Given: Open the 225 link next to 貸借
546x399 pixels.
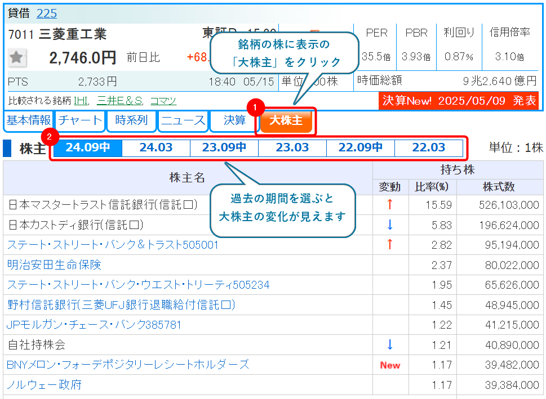Looking at the screenshot, I should click(x=46, y=13).
